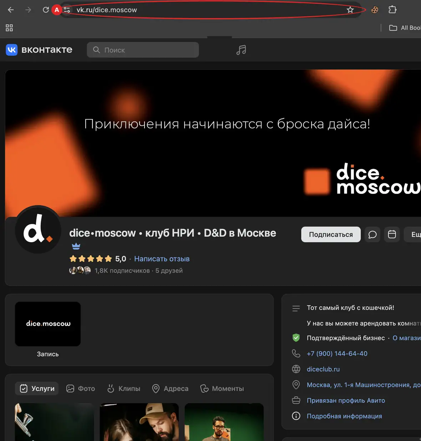Image resolution: width=421 pixels, height=441 pixels.
Task: Open the dice.moscow round avatar
Action: [x=38, y=230]
